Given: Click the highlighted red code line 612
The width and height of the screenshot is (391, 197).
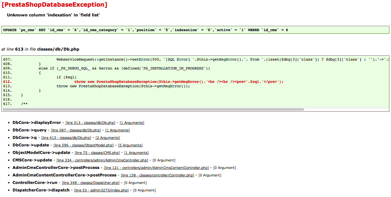Looking at the screenshot, I should [179, 82].
